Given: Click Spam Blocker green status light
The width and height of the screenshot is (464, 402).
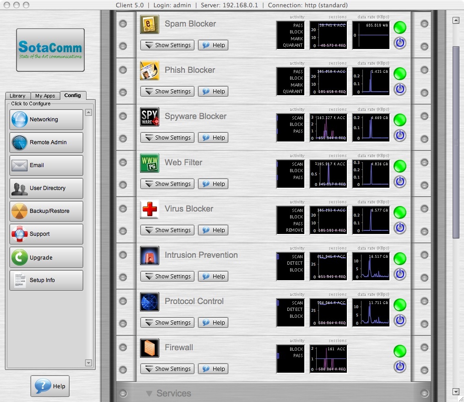Looking at the screenshot, I should tap(400, 27).
